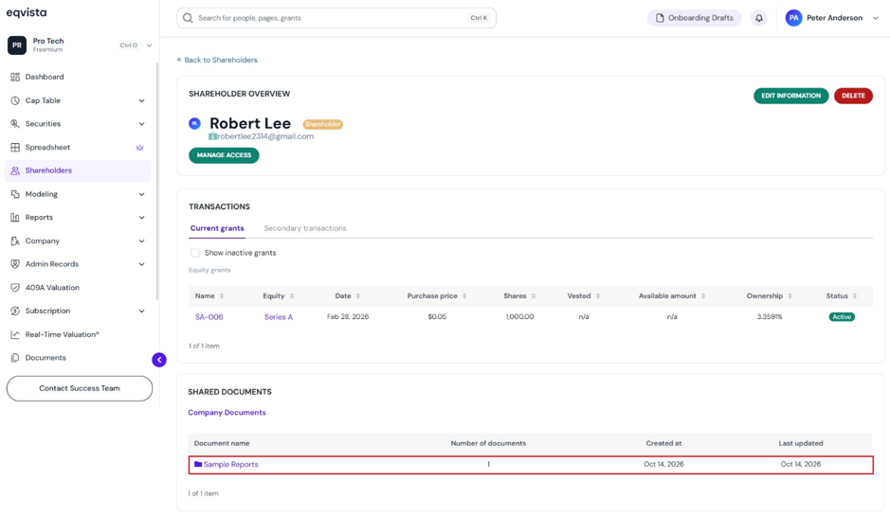
Task: Go Back to Shareholders link
Action: click(x=217, y=60)
